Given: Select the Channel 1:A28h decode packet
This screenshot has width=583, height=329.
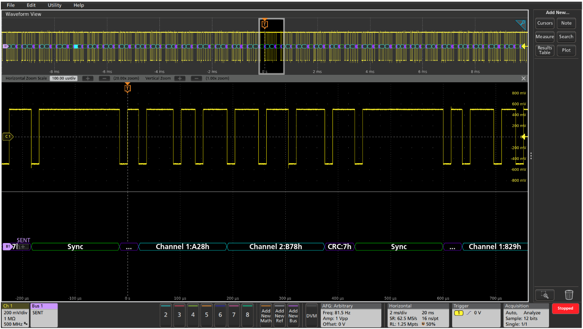Looking at the screenshot, I should point(183,247).
